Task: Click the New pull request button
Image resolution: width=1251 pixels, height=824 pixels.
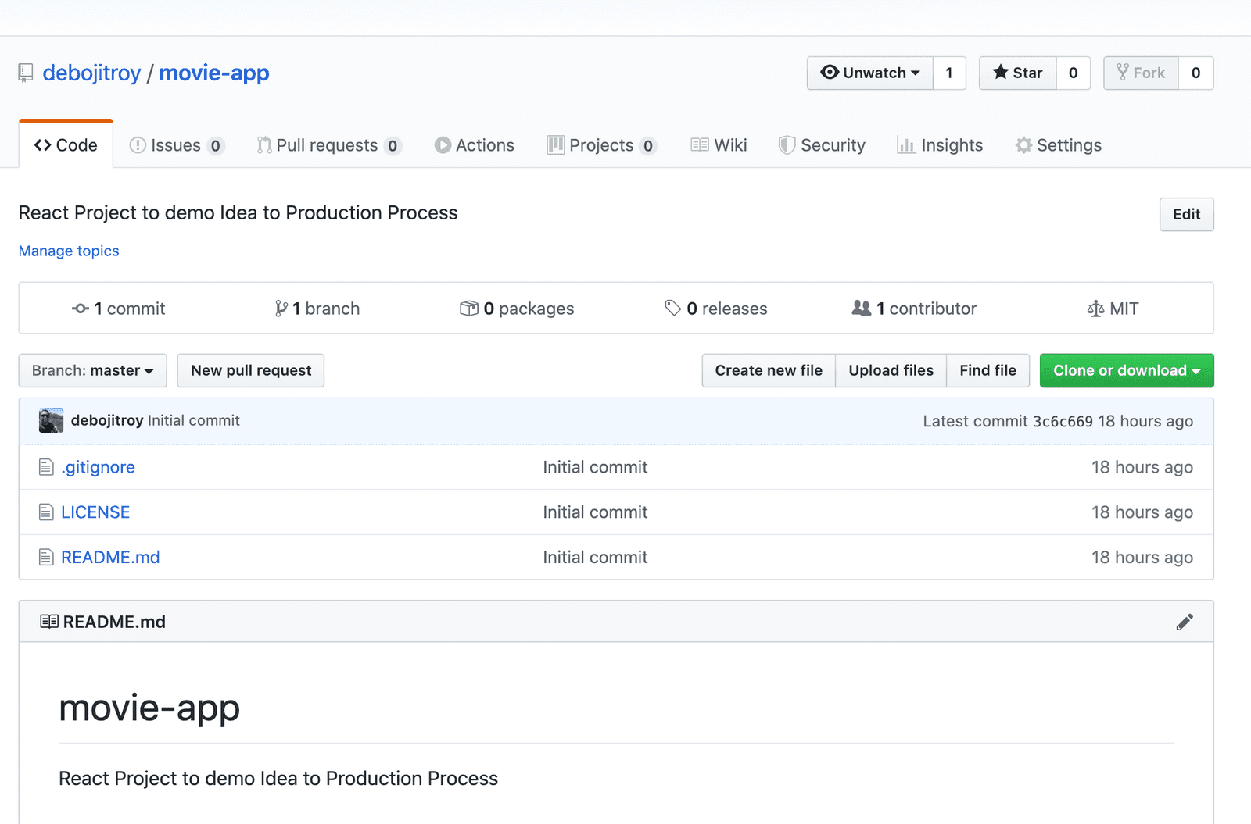Action: [x=250, y=370]
